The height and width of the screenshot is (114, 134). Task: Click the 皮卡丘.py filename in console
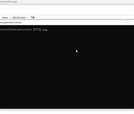39,30
